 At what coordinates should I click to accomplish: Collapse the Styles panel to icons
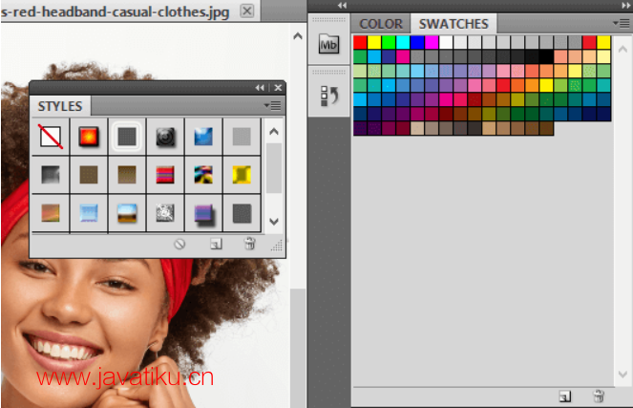tap(260, 88)
